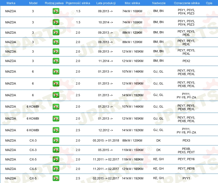Click the Moc silnika column header

(x=132, y=3)
